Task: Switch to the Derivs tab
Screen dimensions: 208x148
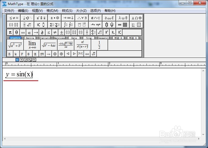Action: (x=30, y=38)
